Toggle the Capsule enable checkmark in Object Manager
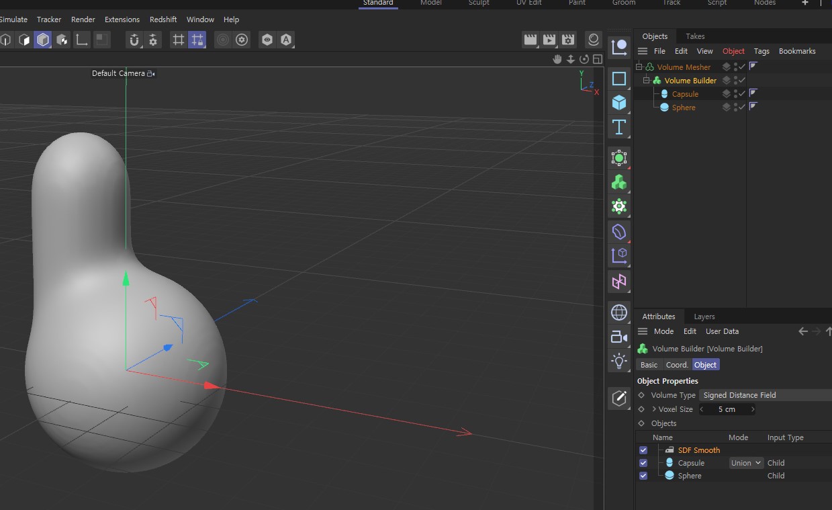 (742, 93)
